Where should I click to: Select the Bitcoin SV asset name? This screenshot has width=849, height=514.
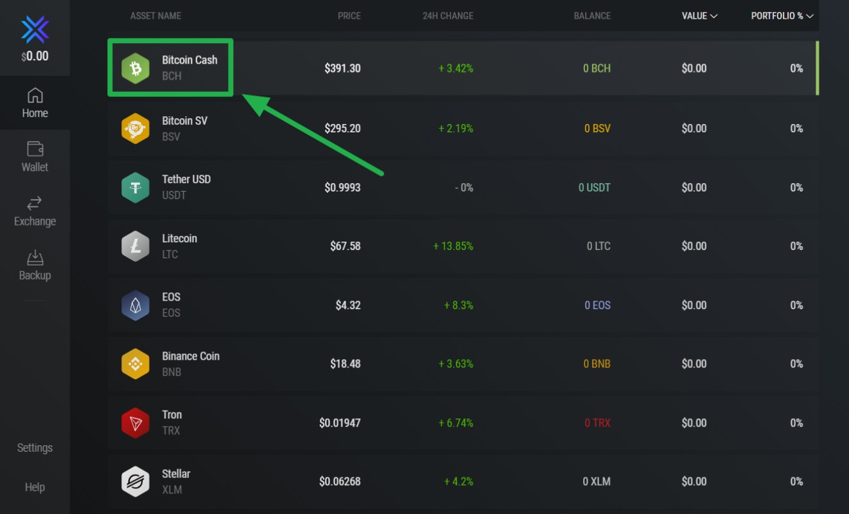tap(184, 120)
